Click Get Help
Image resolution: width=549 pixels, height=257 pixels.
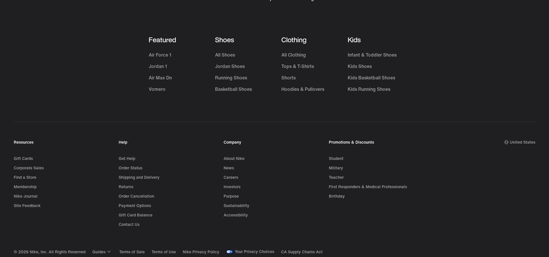click(x=127, y=159)
